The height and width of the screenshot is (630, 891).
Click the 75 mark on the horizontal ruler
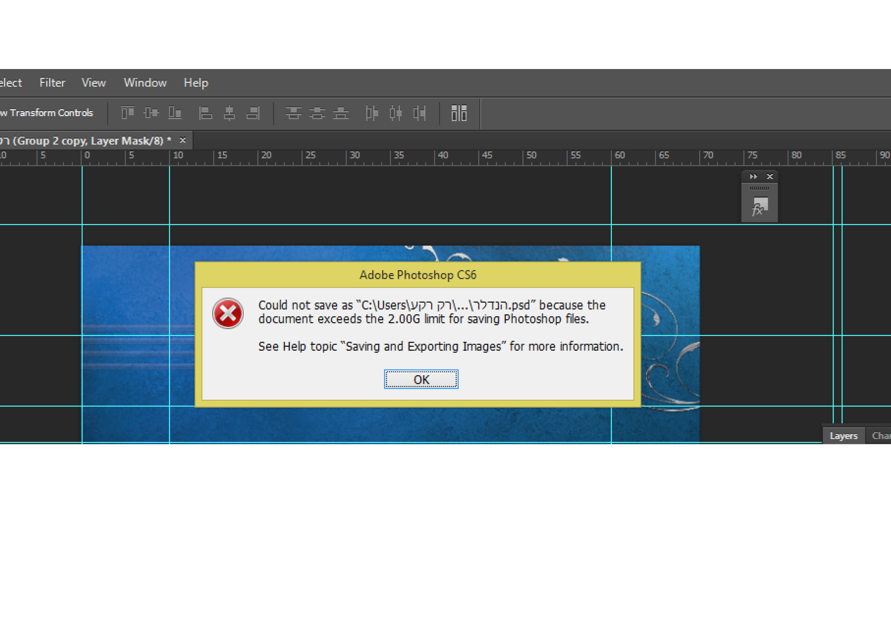coord(752,155)
